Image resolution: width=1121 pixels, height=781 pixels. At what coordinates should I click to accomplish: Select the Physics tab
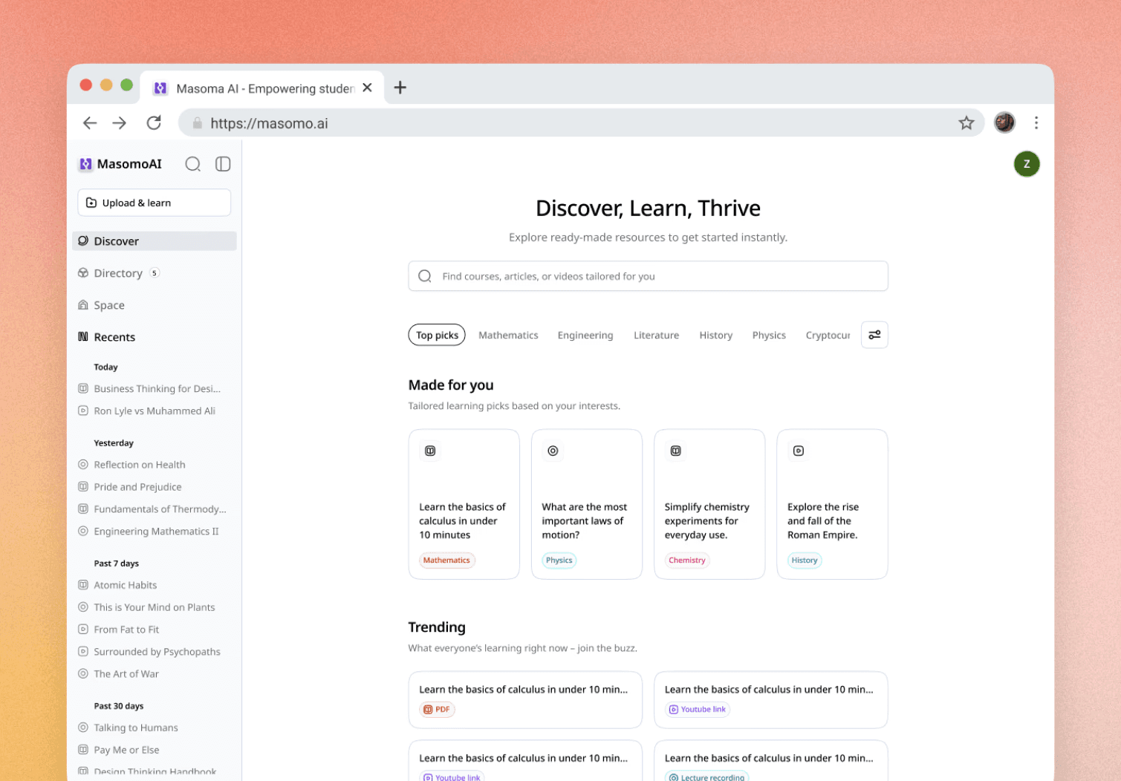(769, 335)
